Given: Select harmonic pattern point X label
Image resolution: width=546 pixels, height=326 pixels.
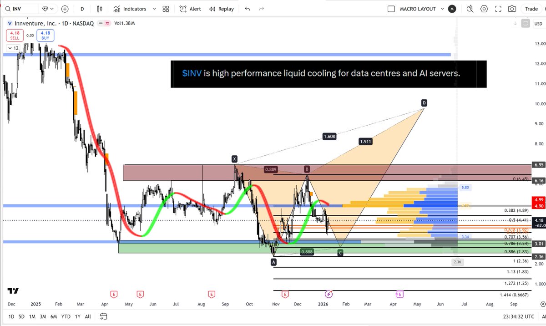Looking at the screenshot, I should click(234, 159).
